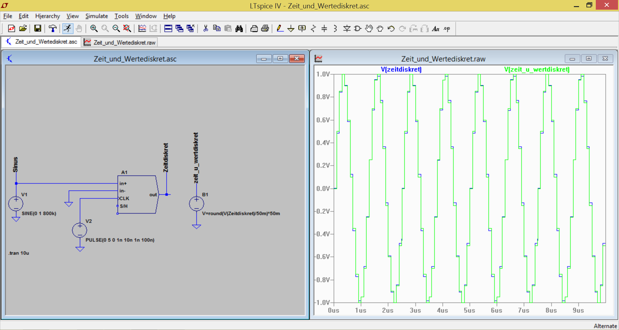Click the Halt simulation hand icon
This screenshot has height=330, width=619.
(79, 29)
